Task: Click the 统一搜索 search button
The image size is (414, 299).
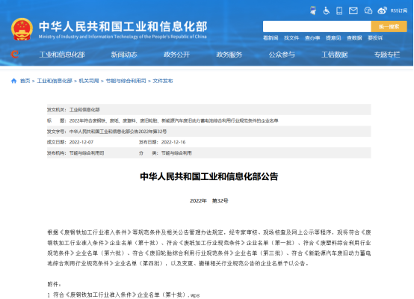Action: pos(389,27)
